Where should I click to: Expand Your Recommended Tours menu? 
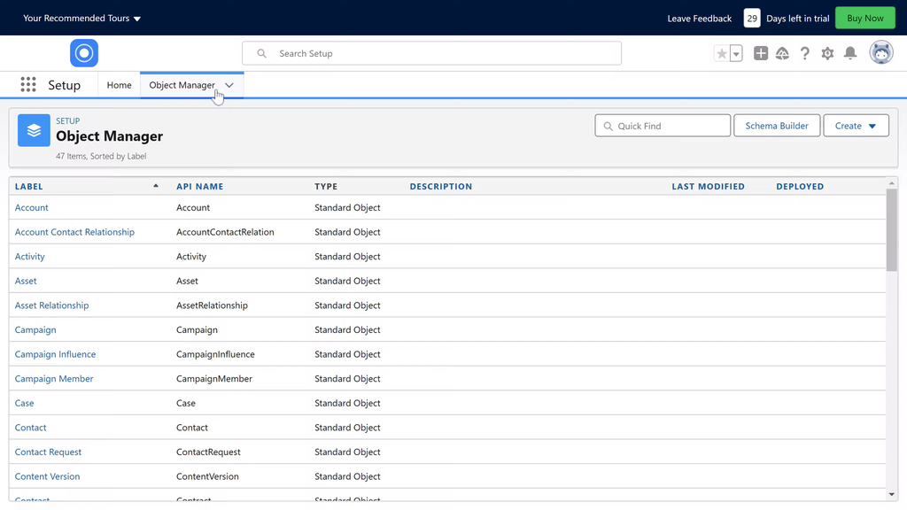pyautogui.click(x=81, y=18)
